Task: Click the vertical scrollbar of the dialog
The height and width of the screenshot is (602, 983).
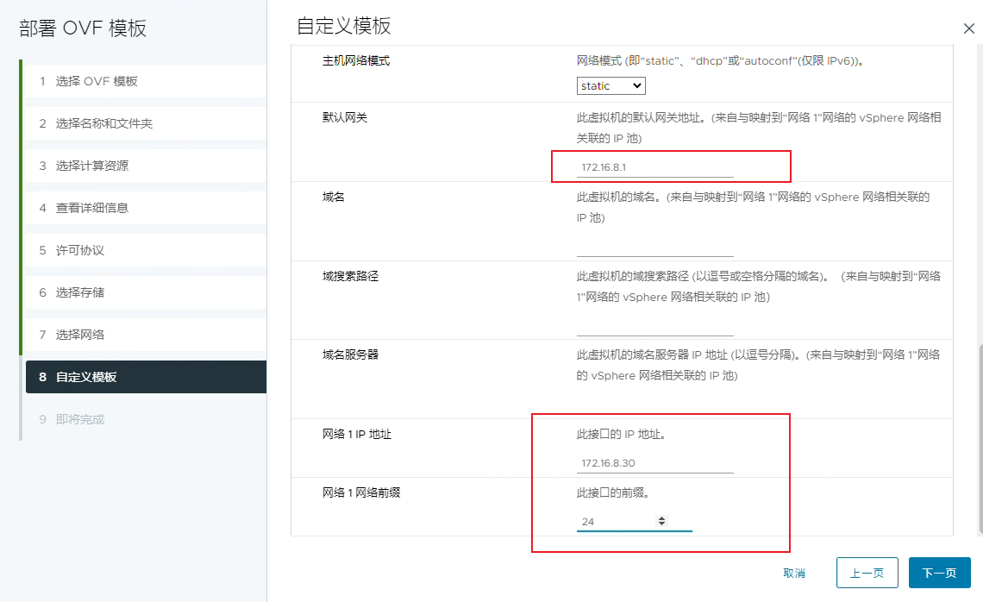Action: tap(980, 439)
